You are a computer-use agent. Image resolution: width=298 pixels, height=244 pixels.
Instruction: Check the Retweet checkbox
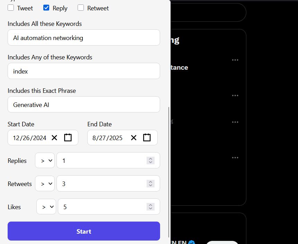(80, 8)
